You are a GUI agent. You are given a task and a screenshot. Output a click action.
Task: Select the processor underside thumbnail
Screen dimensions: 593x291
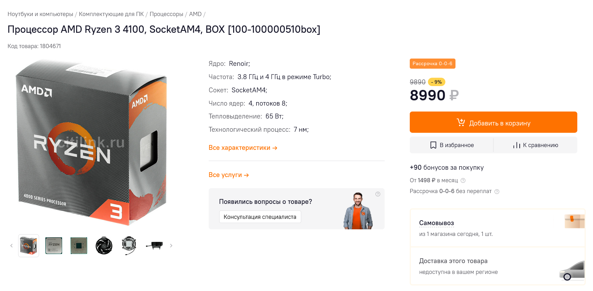point(79,246)
